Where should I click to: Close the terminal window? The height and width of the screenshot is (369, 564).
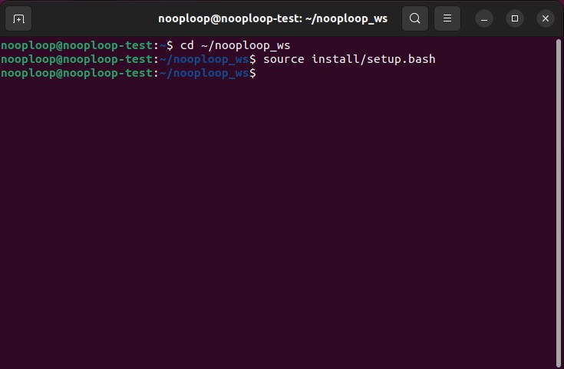545,18
